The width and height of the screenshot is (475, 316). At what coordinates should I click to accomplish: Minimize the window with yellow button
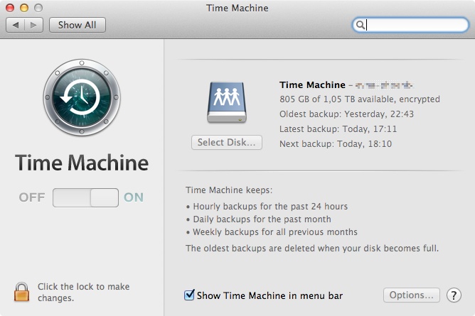point(24,8)
